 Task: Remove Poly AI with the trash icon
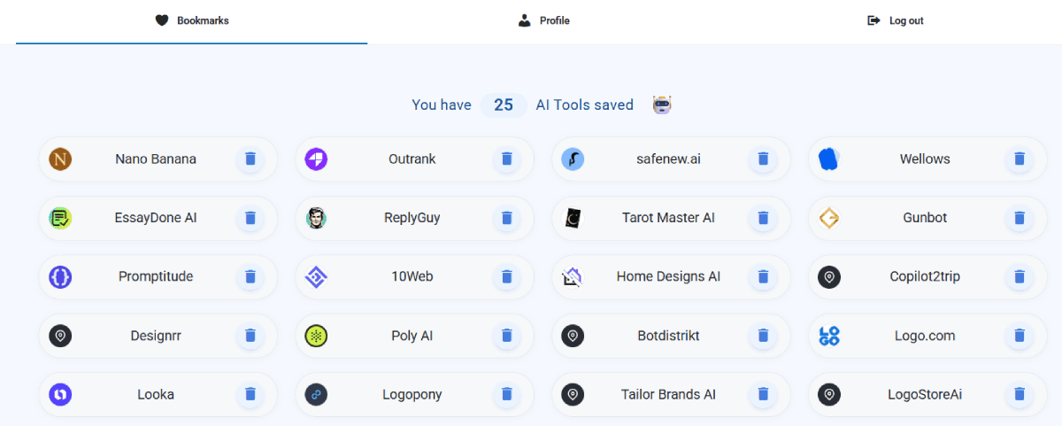[x=507, y=336]
